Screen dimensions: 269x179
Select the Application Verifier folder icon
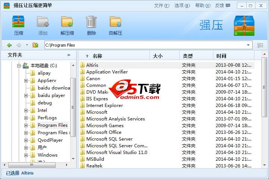point(82,72)
